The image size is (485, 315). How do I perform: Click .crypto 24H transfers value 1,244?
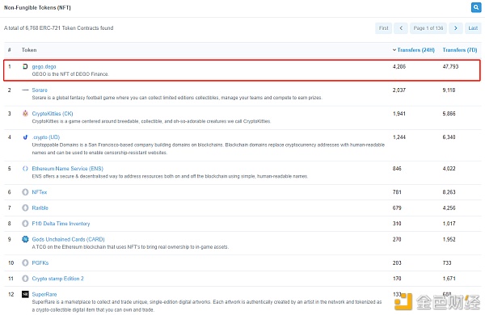point(399,137)
